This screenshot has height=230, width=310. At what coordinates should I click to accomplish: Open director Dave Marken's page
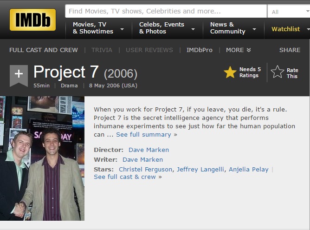click(x=149, y=150)
